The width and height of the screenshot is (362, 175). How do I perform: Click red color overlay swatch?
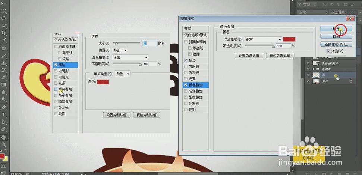click(x=289, y=39)
